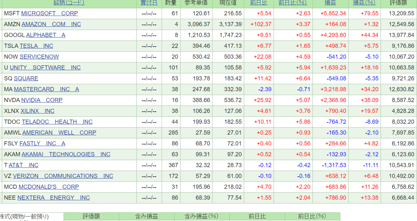Select AKAM valuation 6,123.60
This screenshot has width=417, height=221.
pyautogui.click(x=402, y=154)
